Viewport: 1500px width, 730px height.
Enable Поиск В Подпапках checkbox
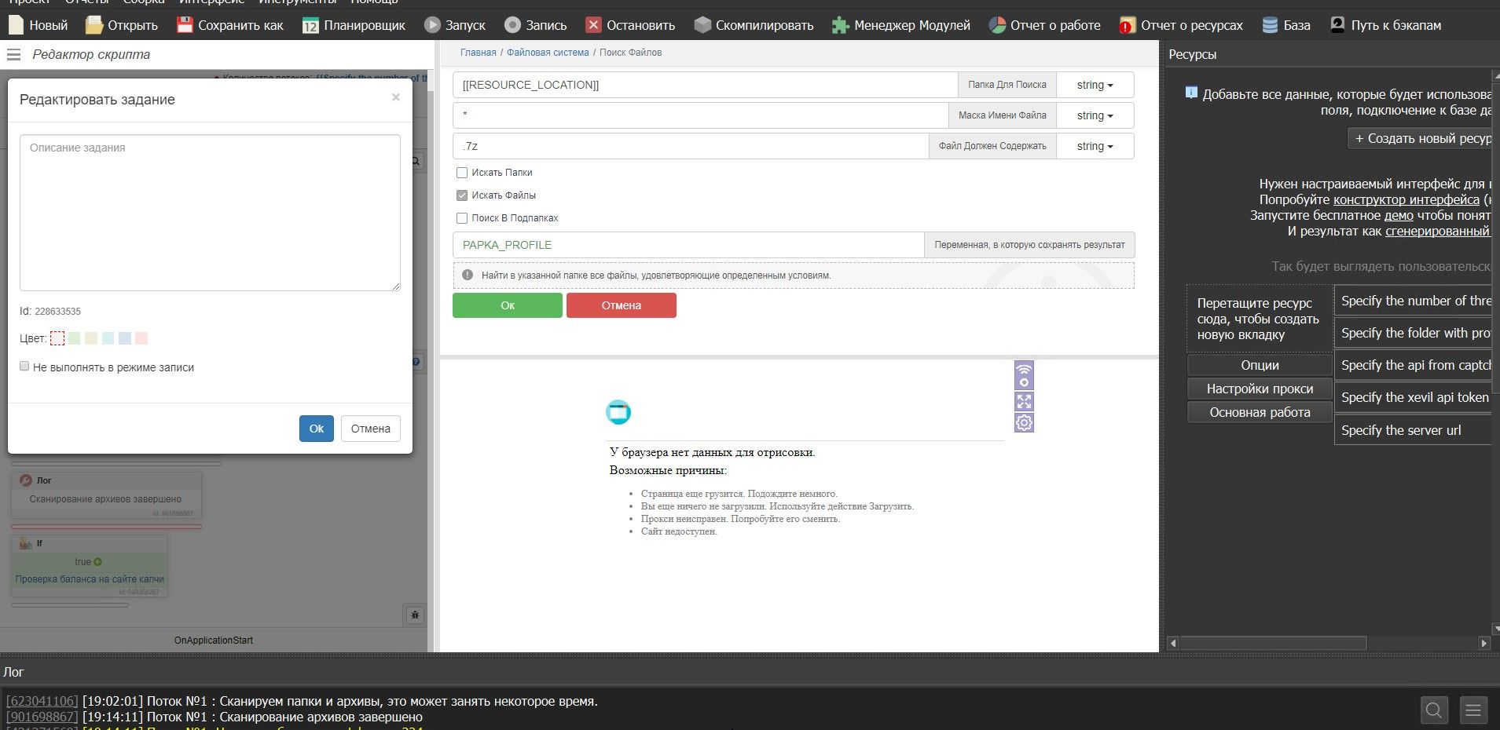click(462, 218)
